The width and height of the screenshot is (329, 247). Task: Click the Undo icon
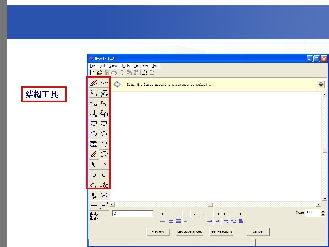pyautogui.click(x=144, y=73)
